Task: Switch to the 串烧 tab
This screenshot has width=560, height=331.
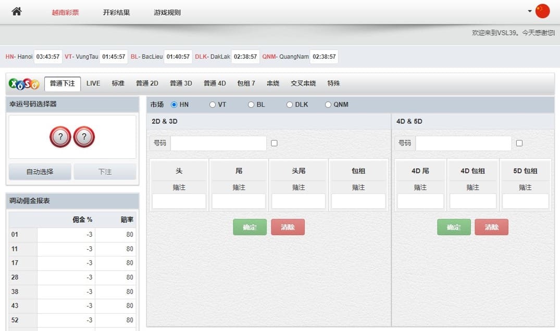Action: pos(273,83)
